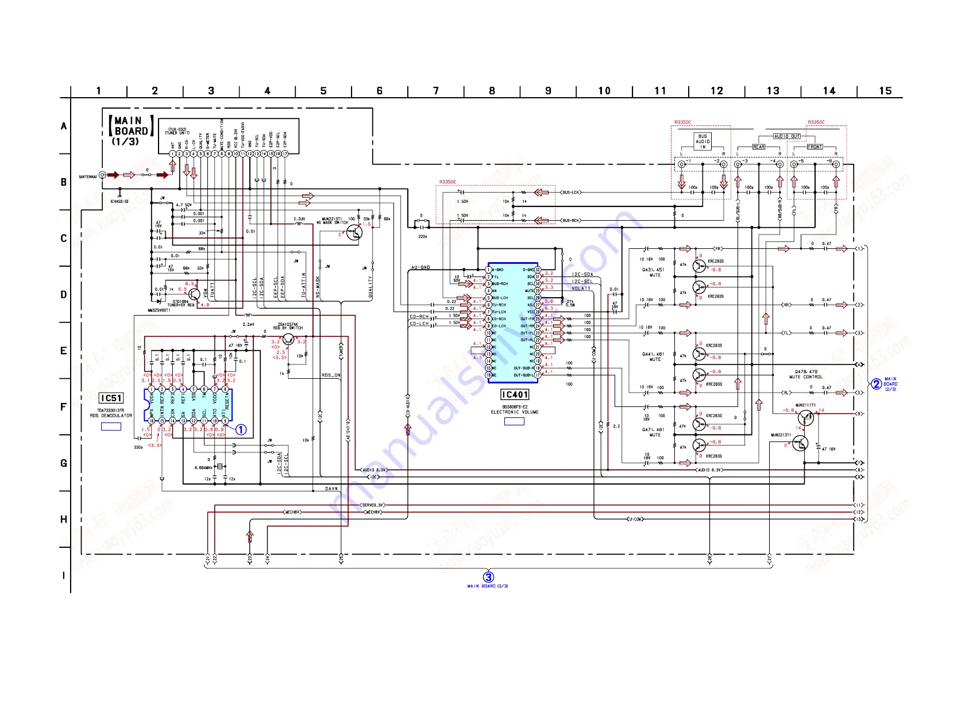Click the Q441, 461 MUTE label

tap(654, 357)
